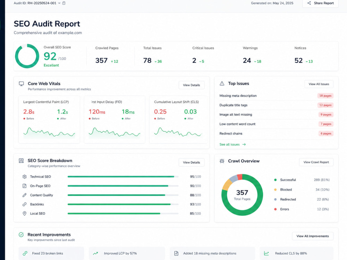The image size is (347, 260).
Task: Click the Backlinks chain icon
Action: pos(25,204)
